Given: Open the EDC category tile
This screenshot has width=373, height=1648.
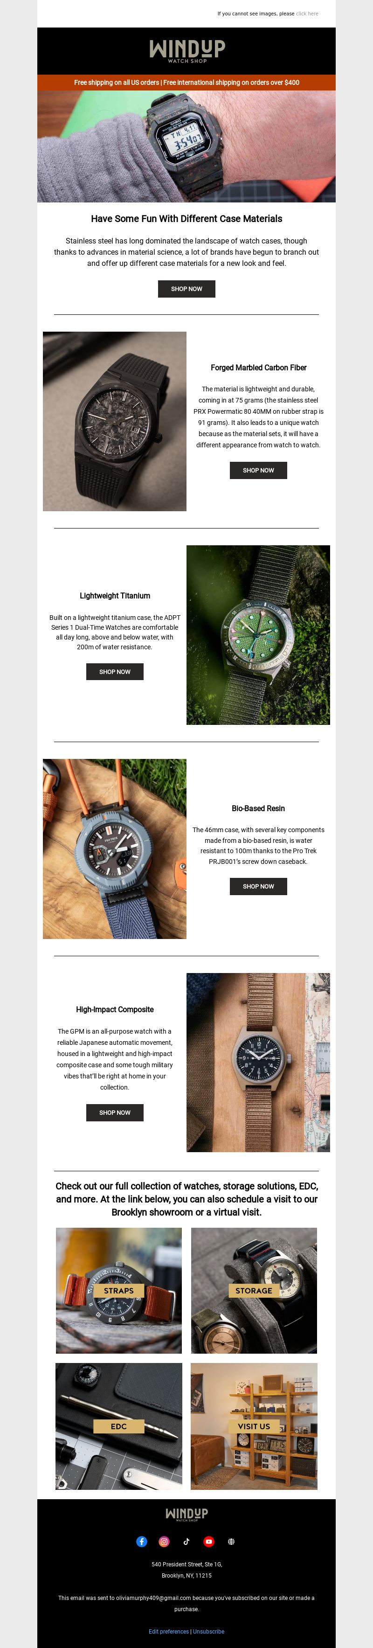Looking at the screenshot, I should coord(119,1426).
